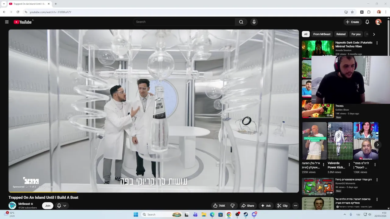This screenshot has height=219, width=390.
Task: Open options for Hypnotic Dark Code video
Action: [377, 43]
